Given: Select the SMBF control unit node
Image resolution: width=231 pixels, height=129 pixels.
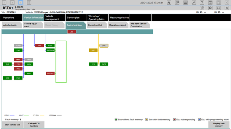Looking at the screenshot, I should (x=29, y=59).
